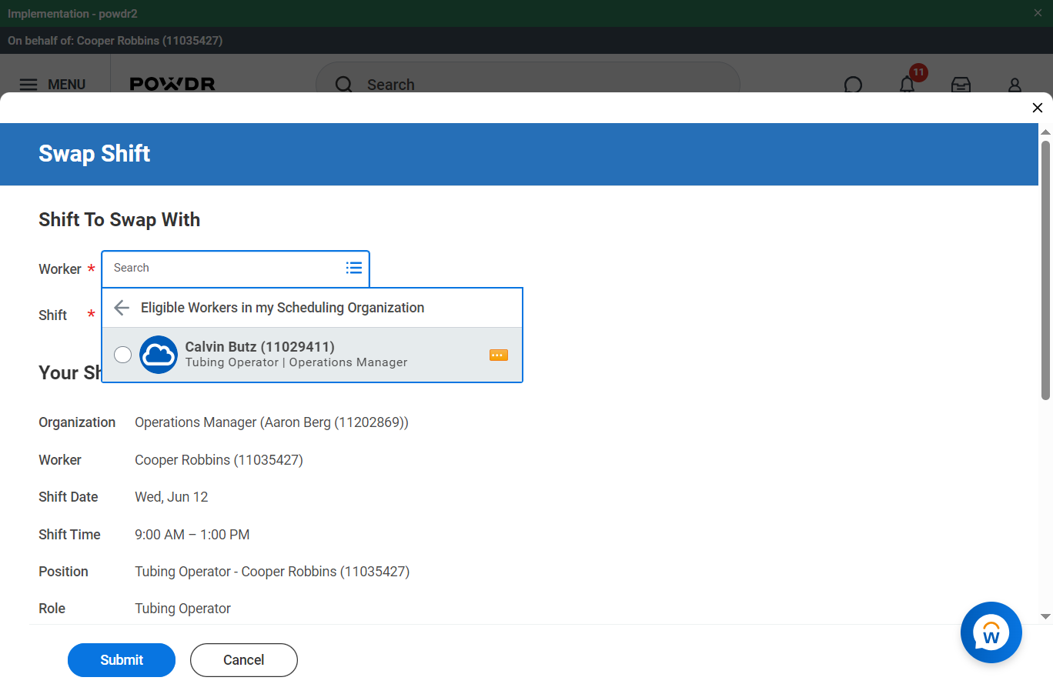This screenshot has height=694, width=1053.
Task: Click the 'Swap Shift' title
Action: 95,154
